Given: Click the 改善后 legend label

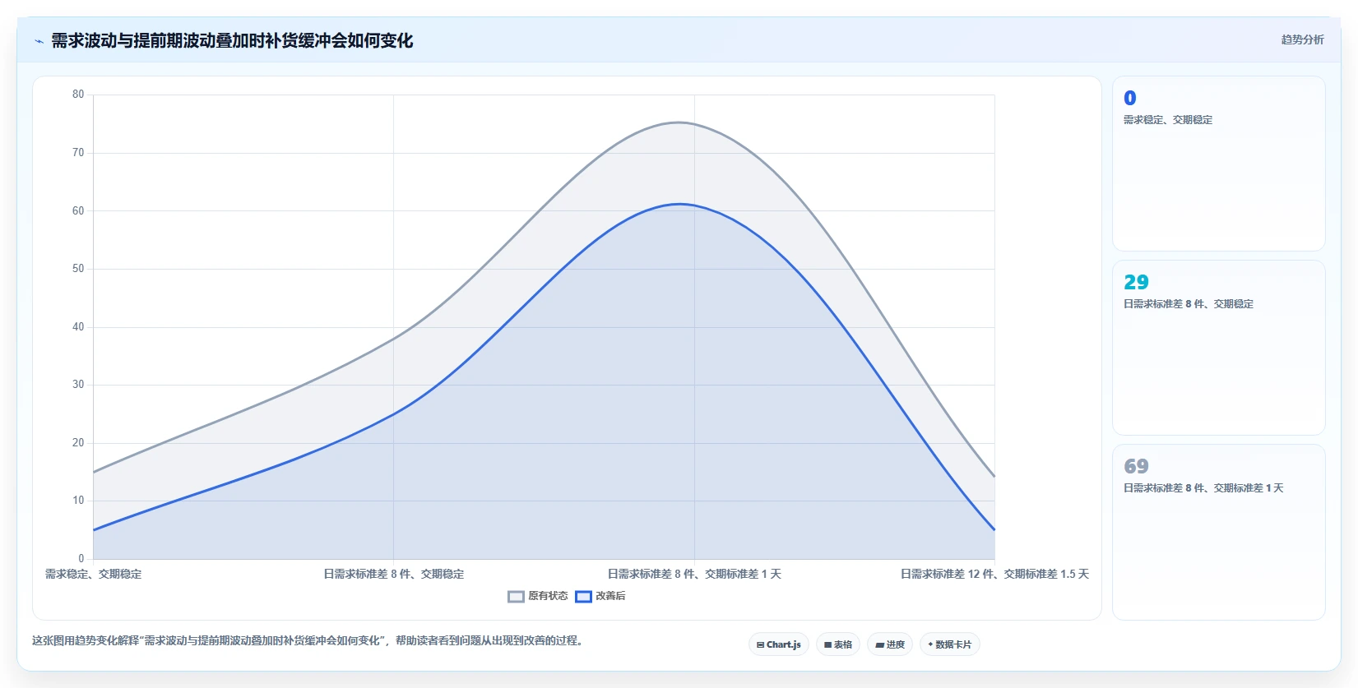Looking at the screenshot, I should 610,596.
